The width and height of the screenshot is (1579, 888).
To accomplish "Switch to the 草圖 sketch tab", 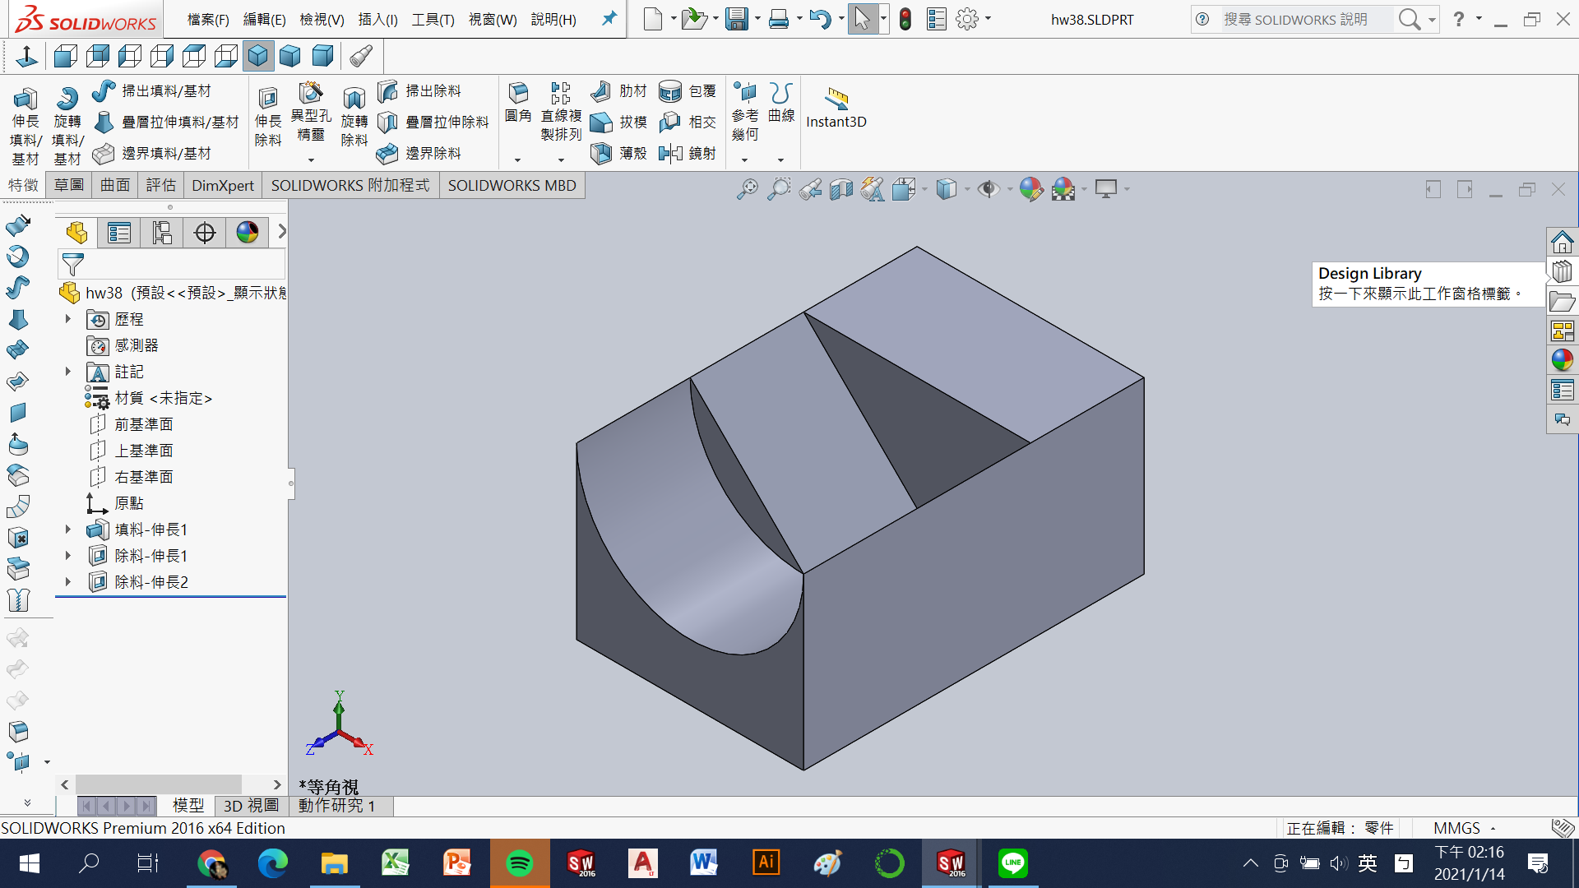I will 69,185.
